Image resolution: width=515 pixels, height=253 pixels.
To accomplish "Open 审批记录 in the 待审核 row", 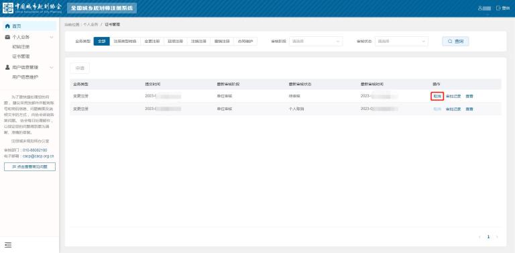I will pyautogui.click(x=453, y=96).
